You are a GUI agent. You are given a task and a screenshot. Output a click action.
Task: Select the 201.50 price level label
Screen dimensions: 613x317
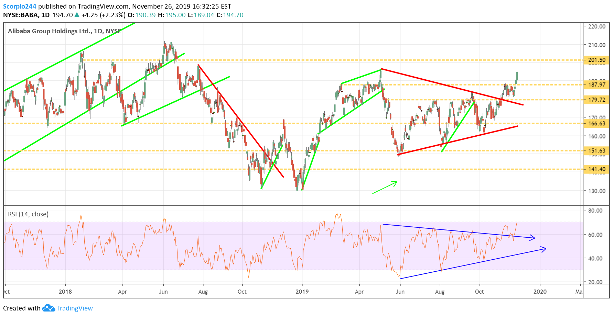tap(596, 60)
